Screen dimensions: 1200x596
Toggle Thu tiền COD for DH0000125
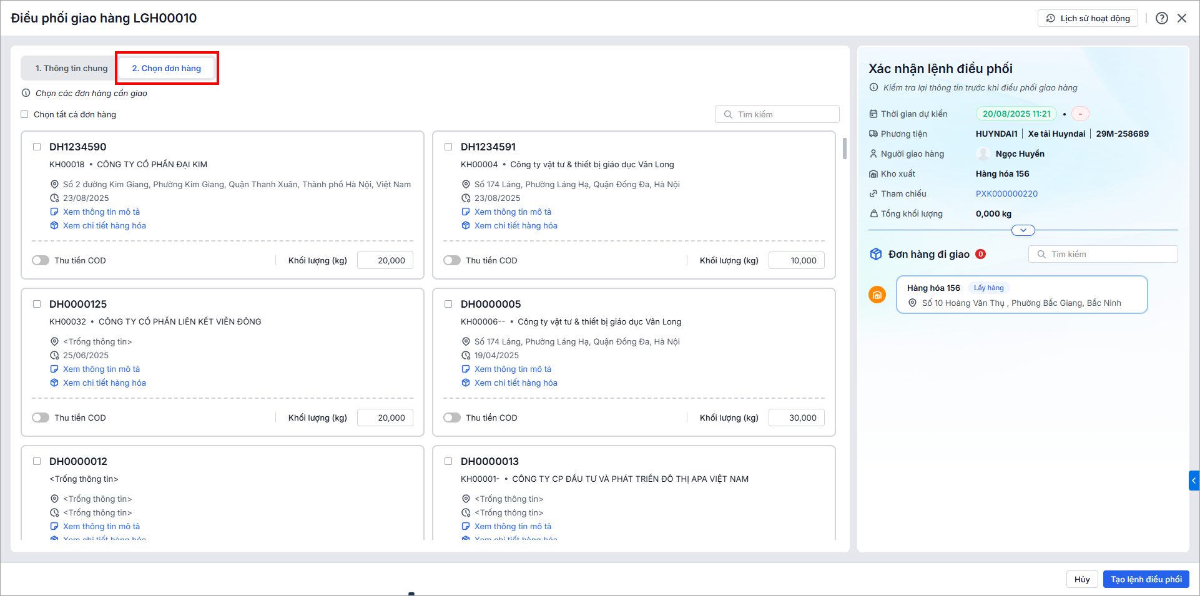pyautogui.click(x=41, y=418)
